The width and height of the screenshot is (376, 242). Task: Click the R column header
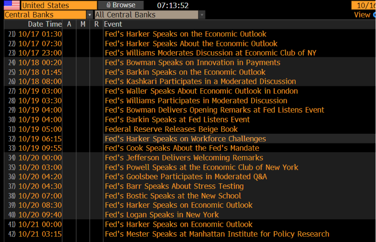tap(96, 24)
